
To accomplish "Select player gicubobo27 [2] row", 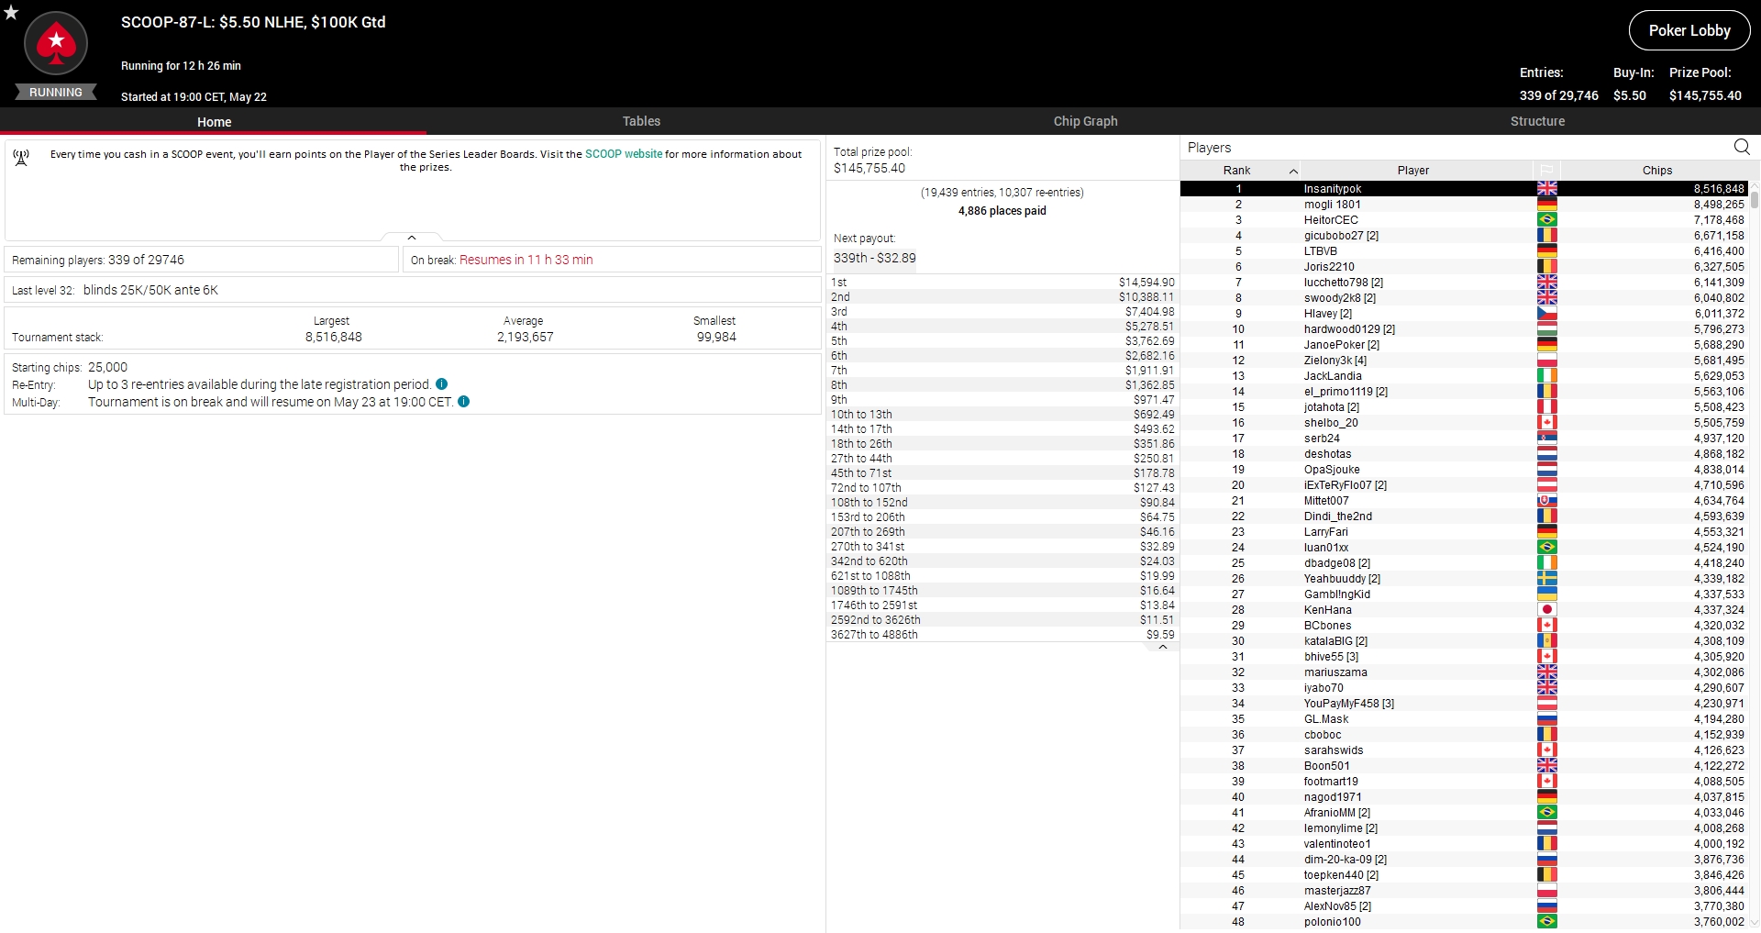I will point(1465,236).
